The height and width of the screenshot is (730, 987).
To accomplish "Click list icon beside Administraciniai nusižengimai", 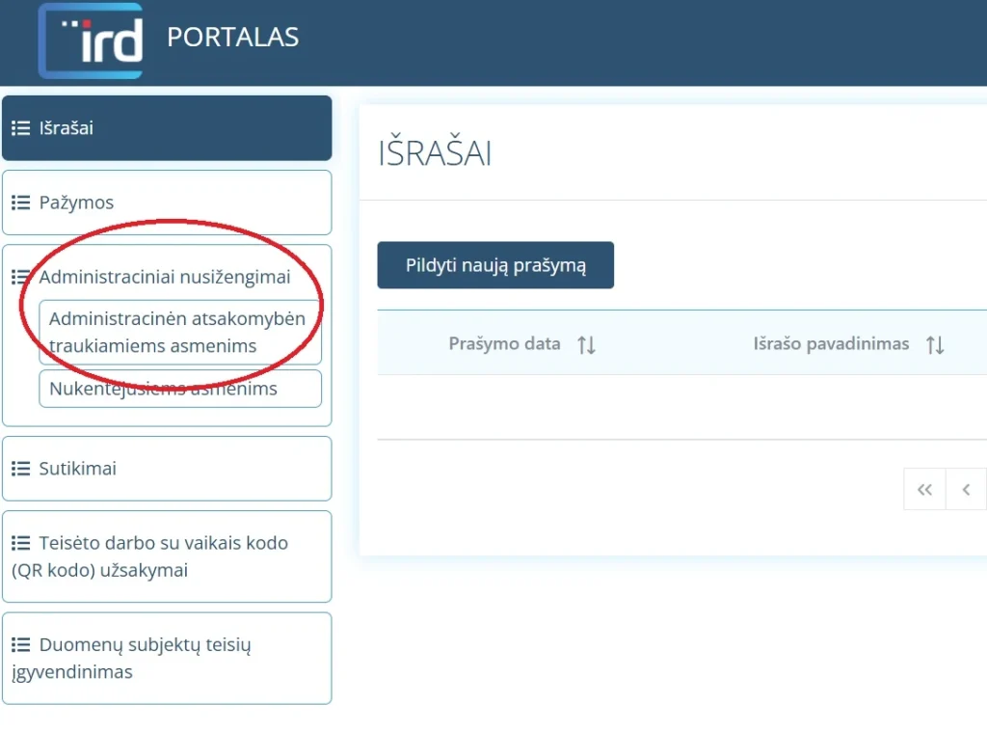I will 20,277.
